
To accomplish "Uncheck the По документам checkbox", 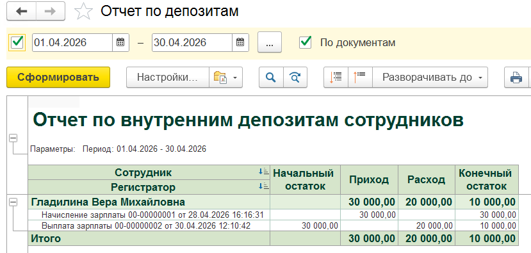I will pyautogui.click(x=306, y=42).
